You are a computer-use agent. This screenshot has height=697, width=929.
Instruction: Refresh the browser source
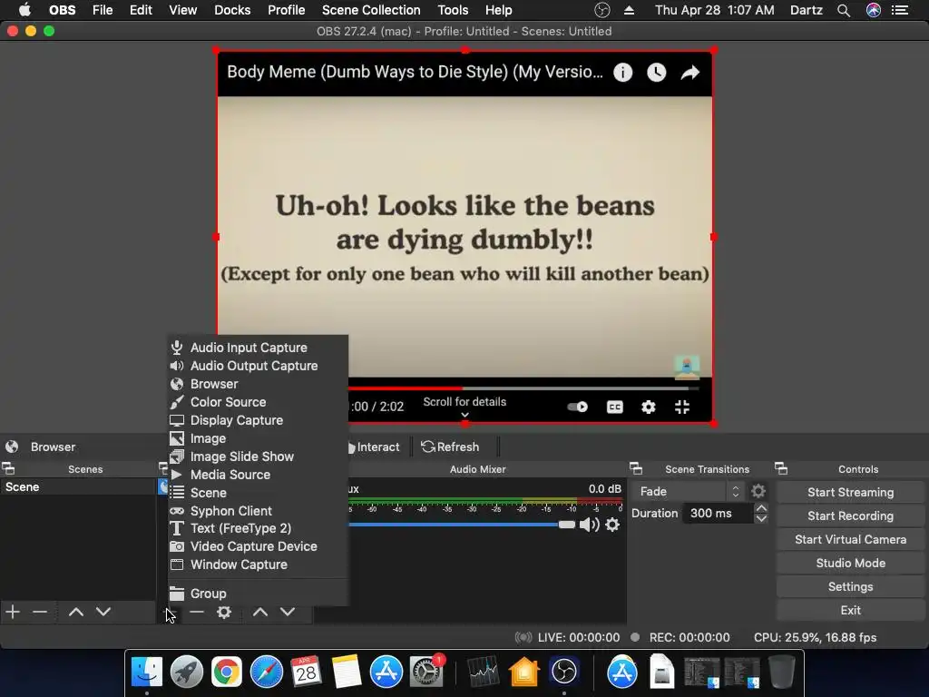[450, 447]
